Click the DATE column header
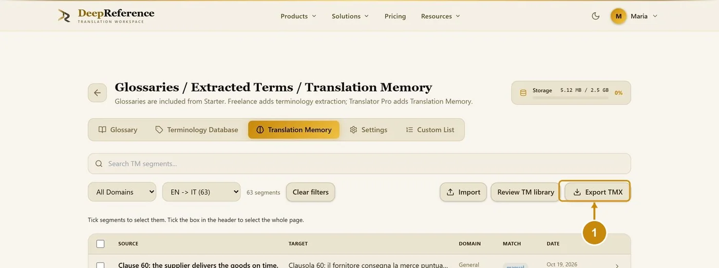The width and height of the screenshot is (719, 268). pyautogui.click(x=553, y=244)
